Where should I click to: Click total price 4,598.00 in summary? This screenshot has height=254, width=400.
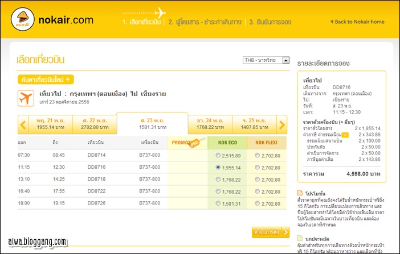364,174
